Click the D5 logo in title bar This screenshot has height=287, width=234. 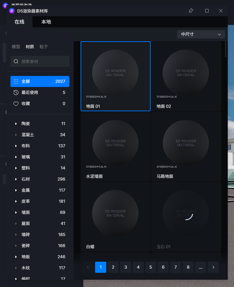pos(12,11)
